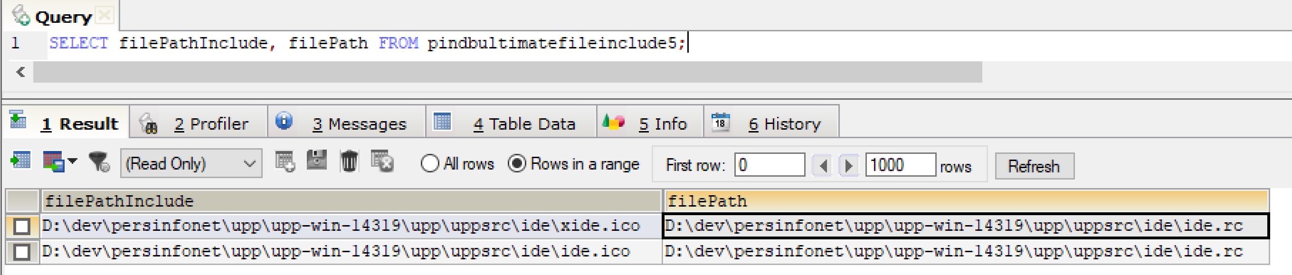The height and width of the screenshot is (275, 1292).
Task: Click the First row input field
Action: pyautogui.click(x=769, y=165)
